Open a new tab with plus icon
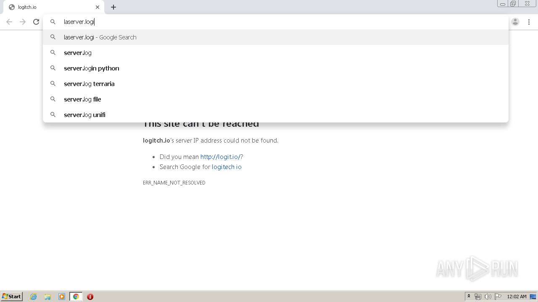538x302 pixels. (113, 7)
